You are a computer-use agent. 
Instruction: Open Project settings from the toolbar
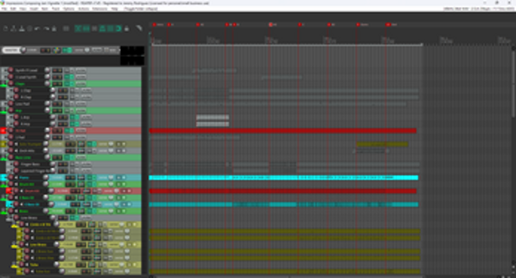pos(29,29)
